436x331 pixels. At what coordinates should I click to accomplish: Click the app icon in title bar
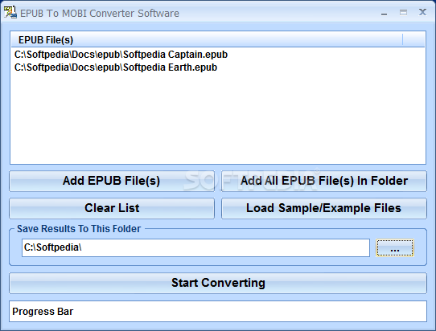[x=10, y=13]
